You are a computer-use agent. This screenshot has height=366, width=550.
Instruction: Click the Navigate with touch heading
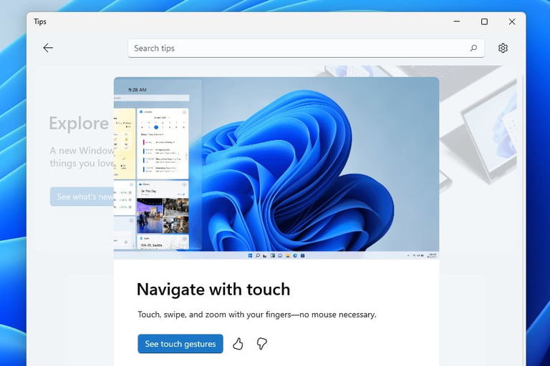[x=213, y=290]
